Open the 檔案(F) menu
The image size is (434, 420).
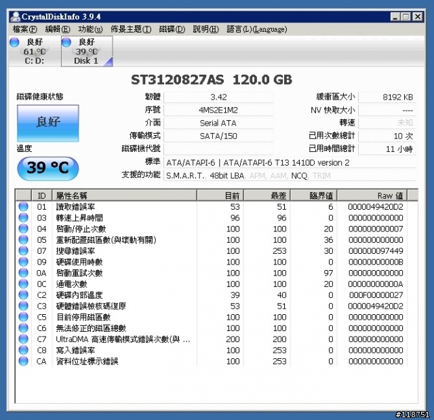point(24,29)
